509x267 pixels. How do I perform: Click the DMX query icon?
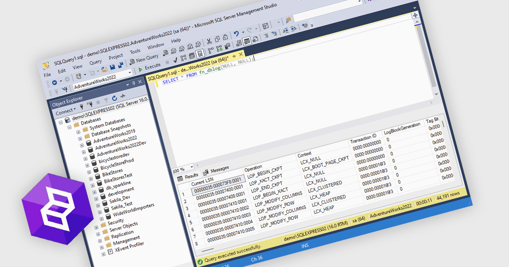click(182, 49)
